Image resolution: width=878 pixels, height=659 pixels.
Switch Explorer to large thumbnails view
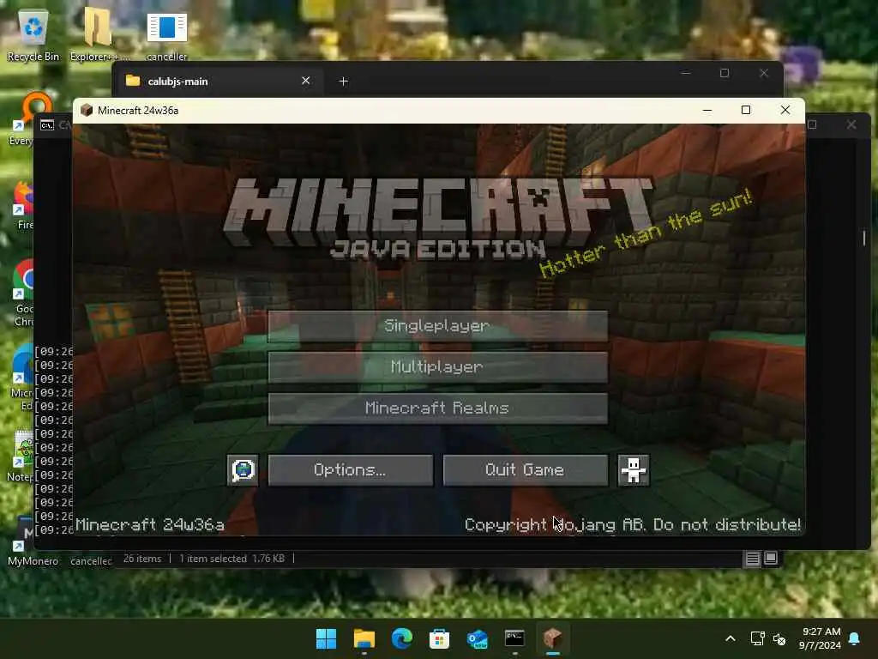pyautogui.click(x=771, y=558)
